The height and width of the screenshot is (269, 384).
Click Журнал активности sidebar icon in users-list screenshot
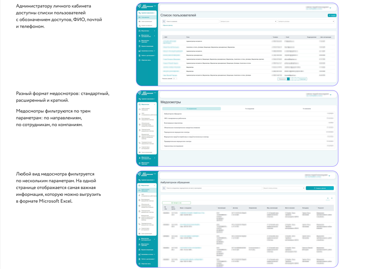(139, 25)
